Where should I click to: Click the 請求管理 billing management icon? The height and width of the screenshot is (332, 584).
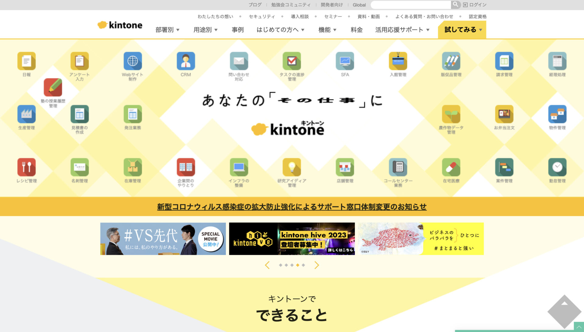click(504, 61)
